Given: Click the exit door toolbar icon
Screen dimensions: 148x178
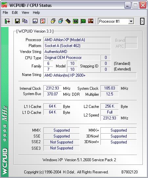Looking at the screenshot, I should pyautogui.click(x=7, y=21).
